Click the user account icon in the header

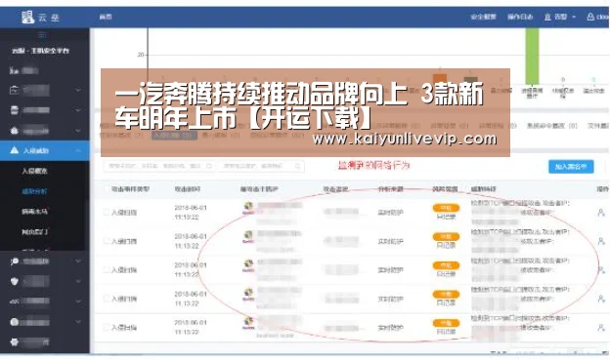click(x=590, y=17)
